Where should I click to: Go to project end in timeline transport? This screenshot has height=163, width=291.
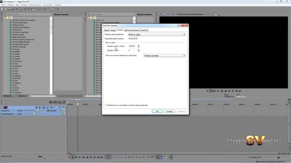coord(94,157)
